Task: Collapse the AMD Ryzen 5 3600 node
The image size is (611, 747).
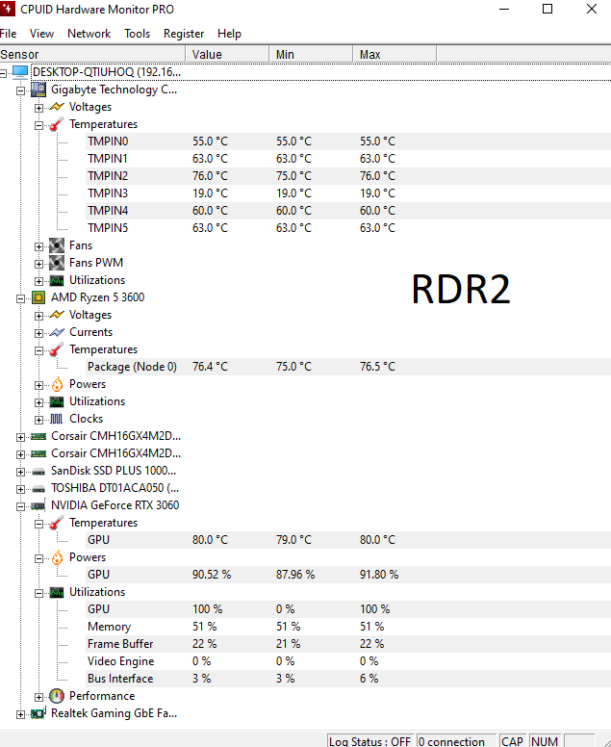Action: 20,298
